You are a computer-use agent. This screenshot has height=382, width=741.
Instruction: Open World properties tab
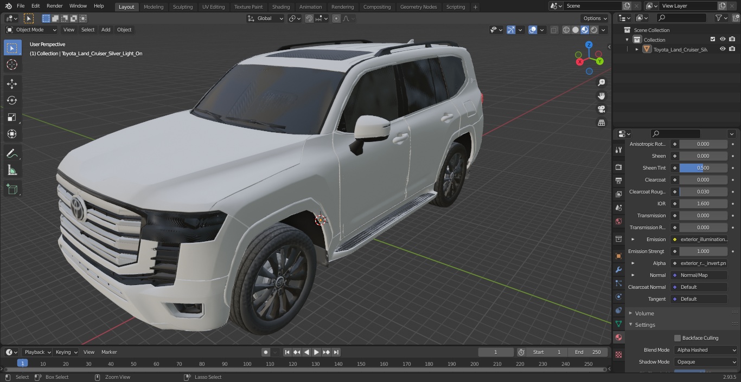pos(618,221)
